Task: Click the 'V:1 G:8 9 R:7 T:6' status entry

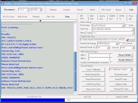Action: (x=34, y=97)
